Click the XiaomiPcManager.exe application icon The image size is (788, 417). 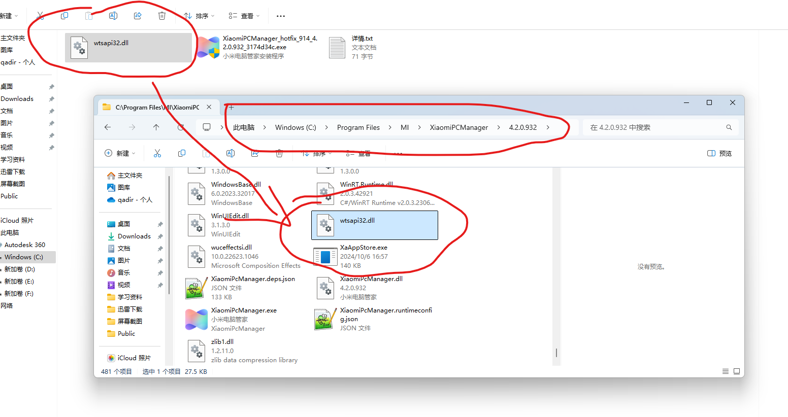(x=196, y=319)
